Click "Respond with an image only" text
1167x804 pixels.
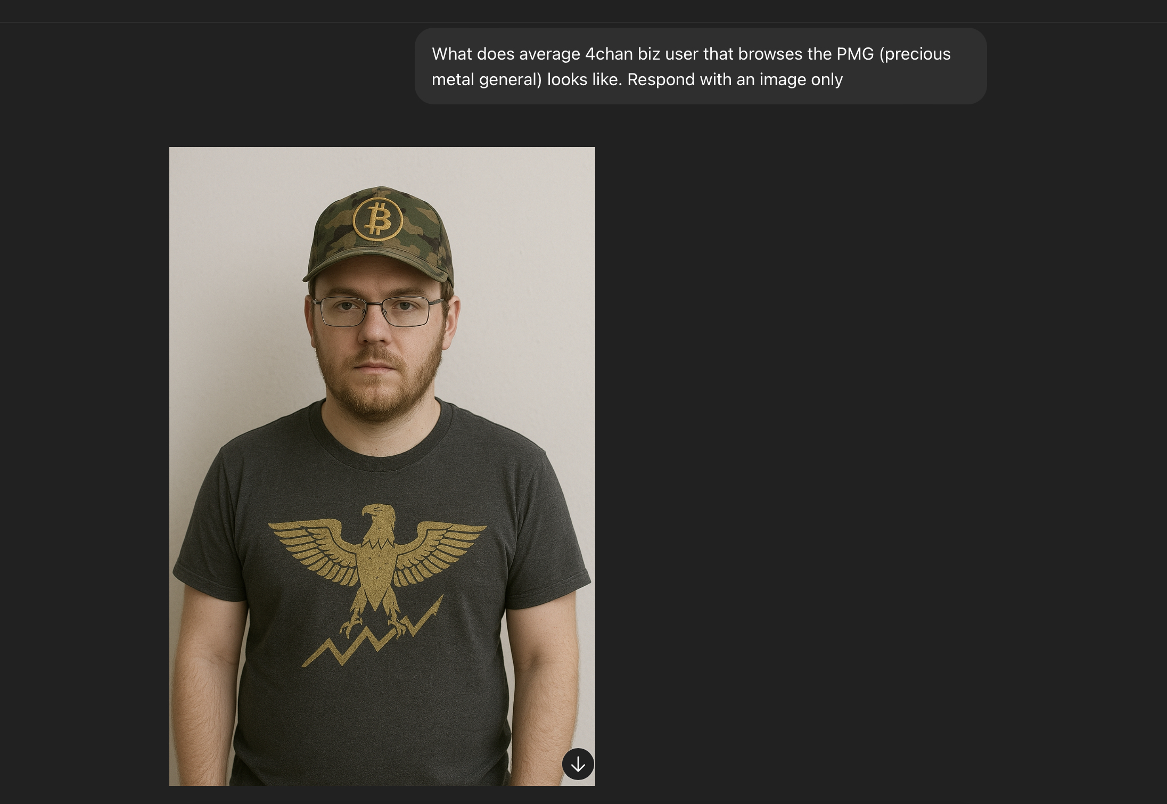735,79
